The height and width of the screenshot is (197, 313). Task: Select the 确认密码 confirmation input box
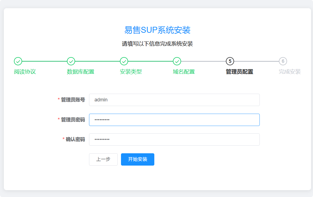click(x=174, y=139)
